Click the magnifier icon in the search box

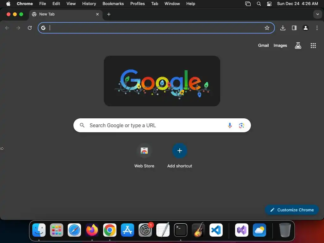[82, 125]
